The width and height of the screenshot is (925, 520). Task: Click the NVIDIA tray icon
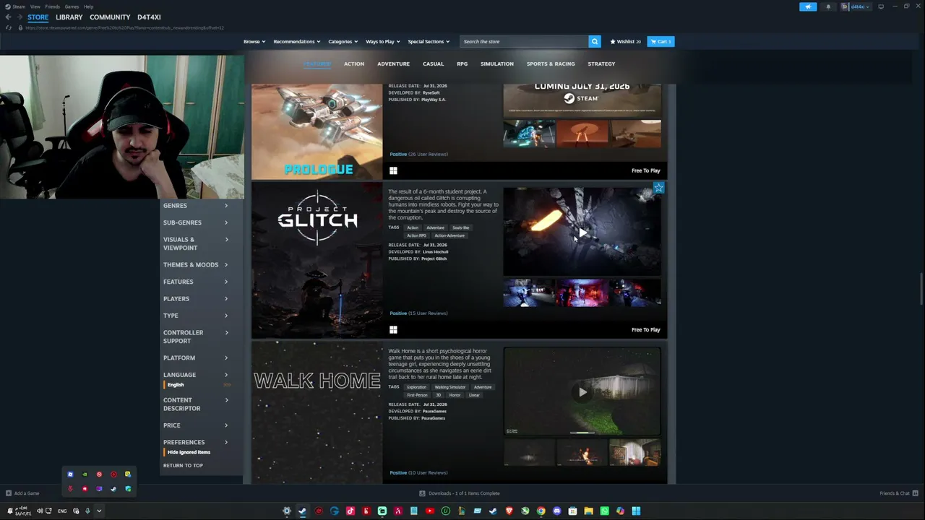pos(85,474)
